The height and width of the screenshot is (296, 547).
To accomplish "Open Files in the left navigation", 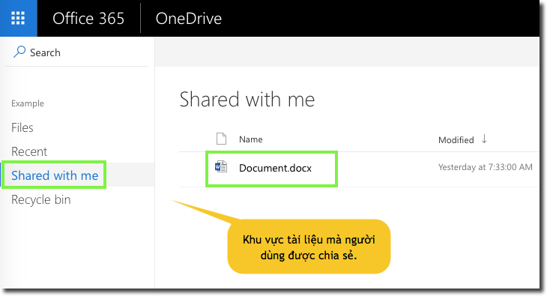I will 22,127.
